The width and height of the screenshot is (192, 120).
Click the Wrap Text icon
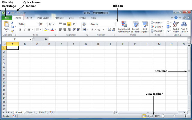84,24
